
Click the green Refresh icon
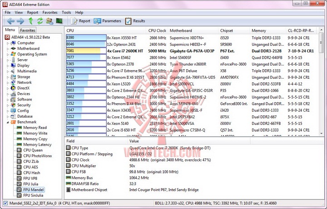(x=40, y=21)
